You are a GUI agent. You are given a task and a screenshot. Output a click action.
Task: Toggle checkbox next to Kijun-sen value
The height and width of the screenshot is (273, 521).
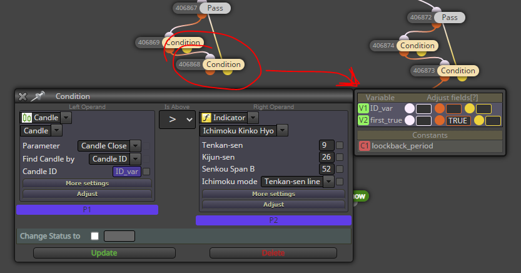[340, 157]
